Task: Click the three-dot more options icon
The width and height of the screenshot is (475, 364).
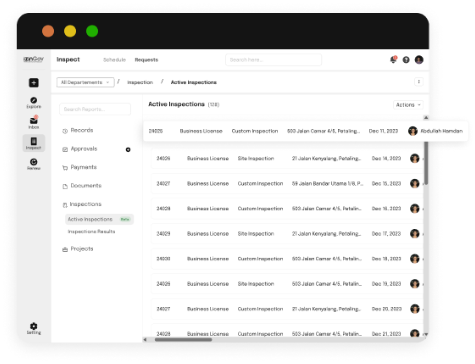Action: pos(419,82)
